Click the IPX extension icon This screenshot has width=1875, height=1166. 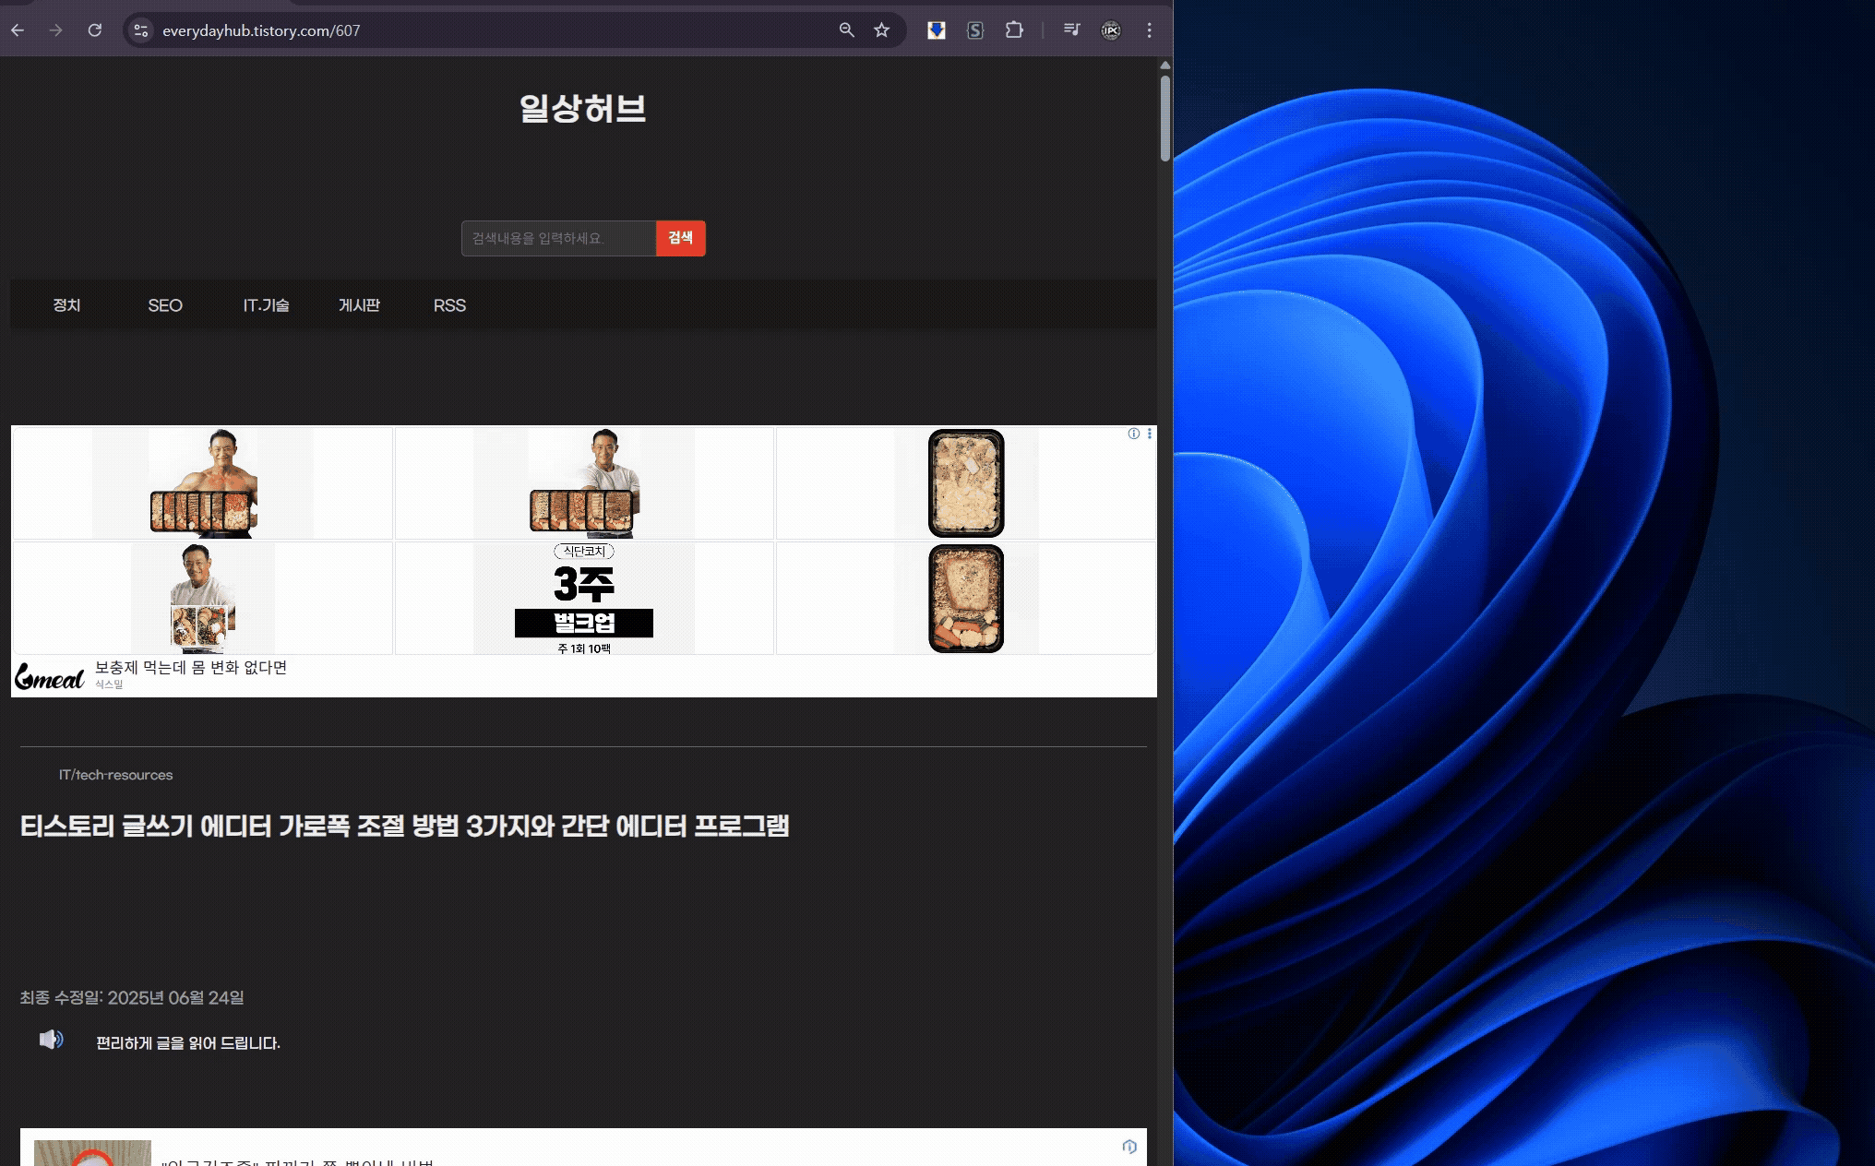(1111, 30)
